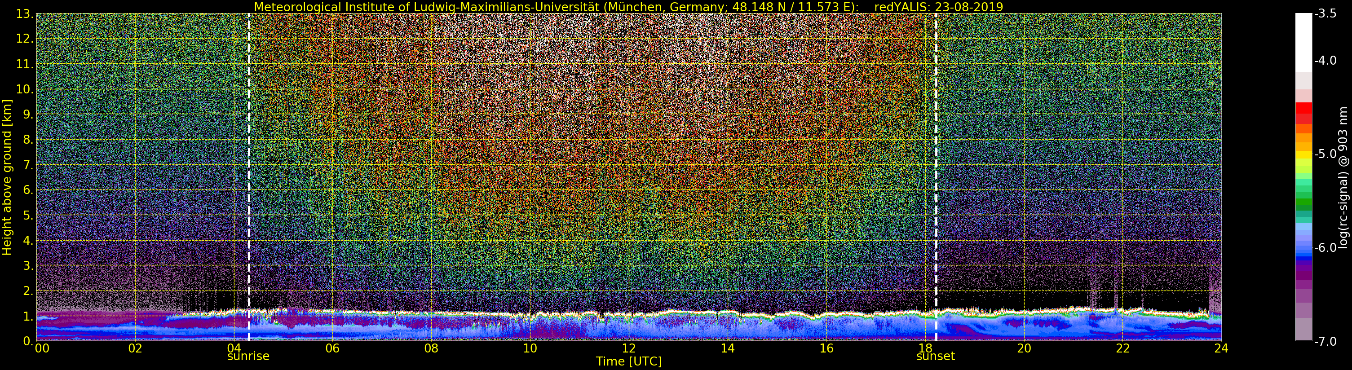Select the '-4.0' colour bar tick value

1325,60
